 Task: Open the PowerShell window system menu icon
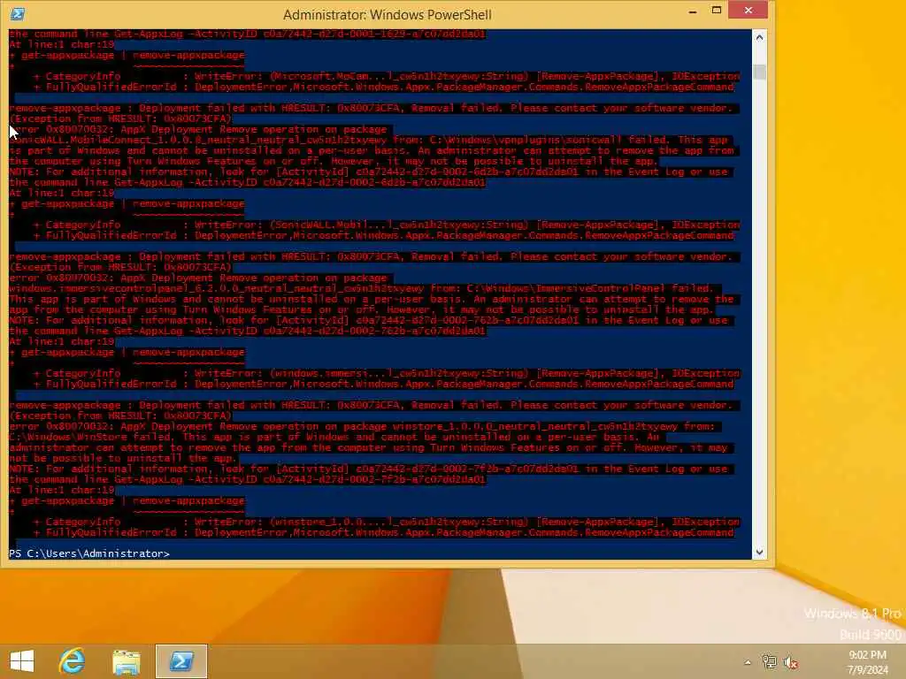coord(18,14)
